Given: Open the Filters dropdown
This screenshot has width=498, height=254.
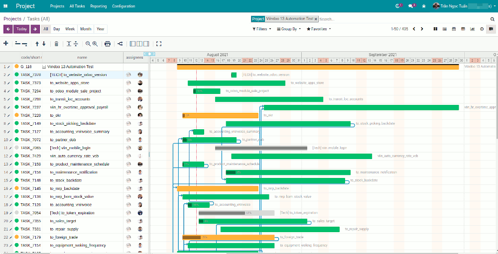Looking at the screenshot, I should [x=262, y=29].
